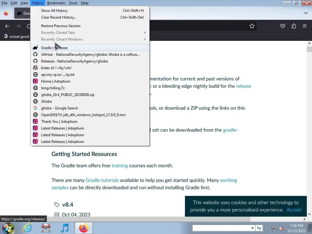Click horizontal scrollbar right arrow
Image resolution: width=312 pixels, height=234 pixels.
(304, 219)
